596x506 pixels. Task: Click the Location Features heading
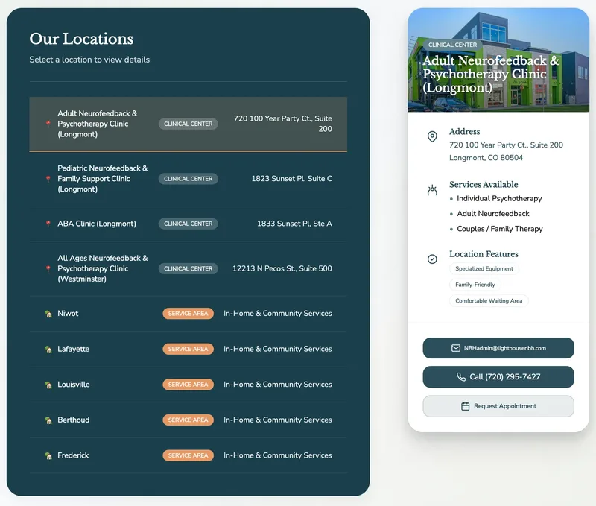click(x=484, y=254)
